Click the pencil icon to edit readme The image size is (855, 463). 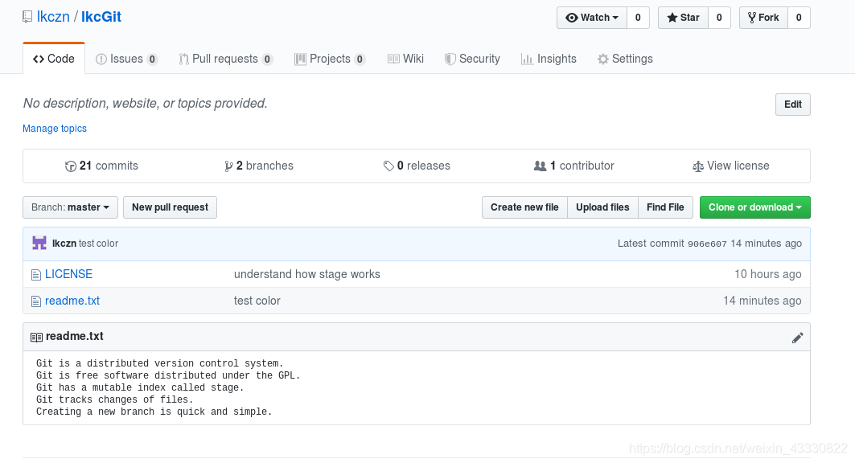point(798,338)
